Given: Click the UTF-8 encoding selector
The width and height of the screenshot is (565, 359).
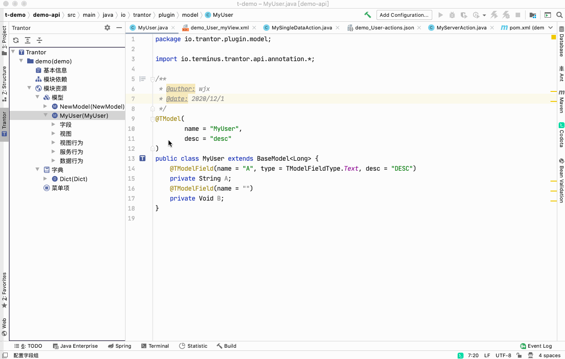Looking at the screenshot, I should (x=503, y=355).
